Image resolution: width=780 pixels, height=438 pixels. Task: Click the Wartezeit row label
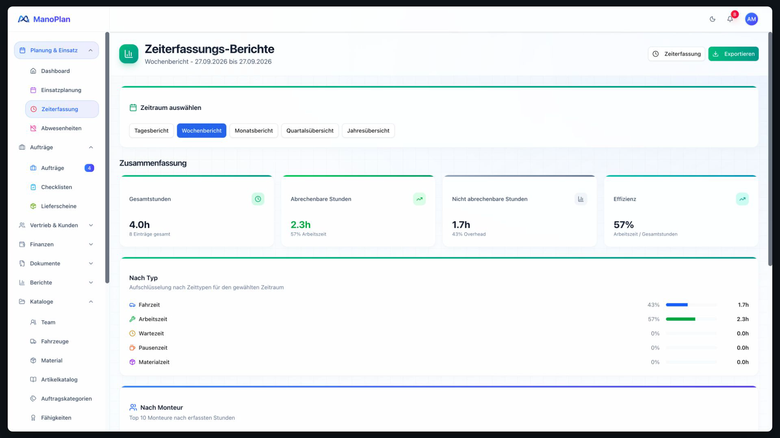pos(151,333)
